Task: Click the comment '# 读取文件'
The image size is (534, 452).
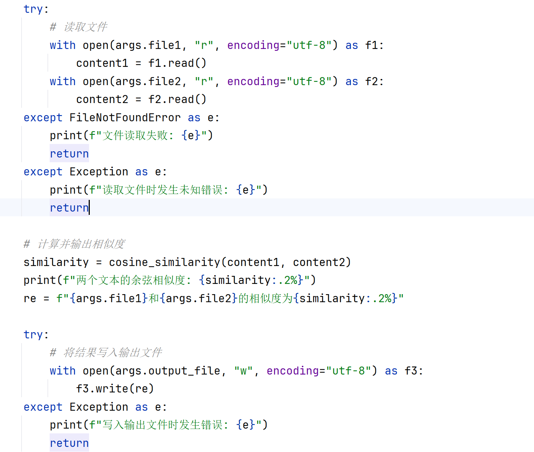Action: pyautogui.click(x=78, y=27)
